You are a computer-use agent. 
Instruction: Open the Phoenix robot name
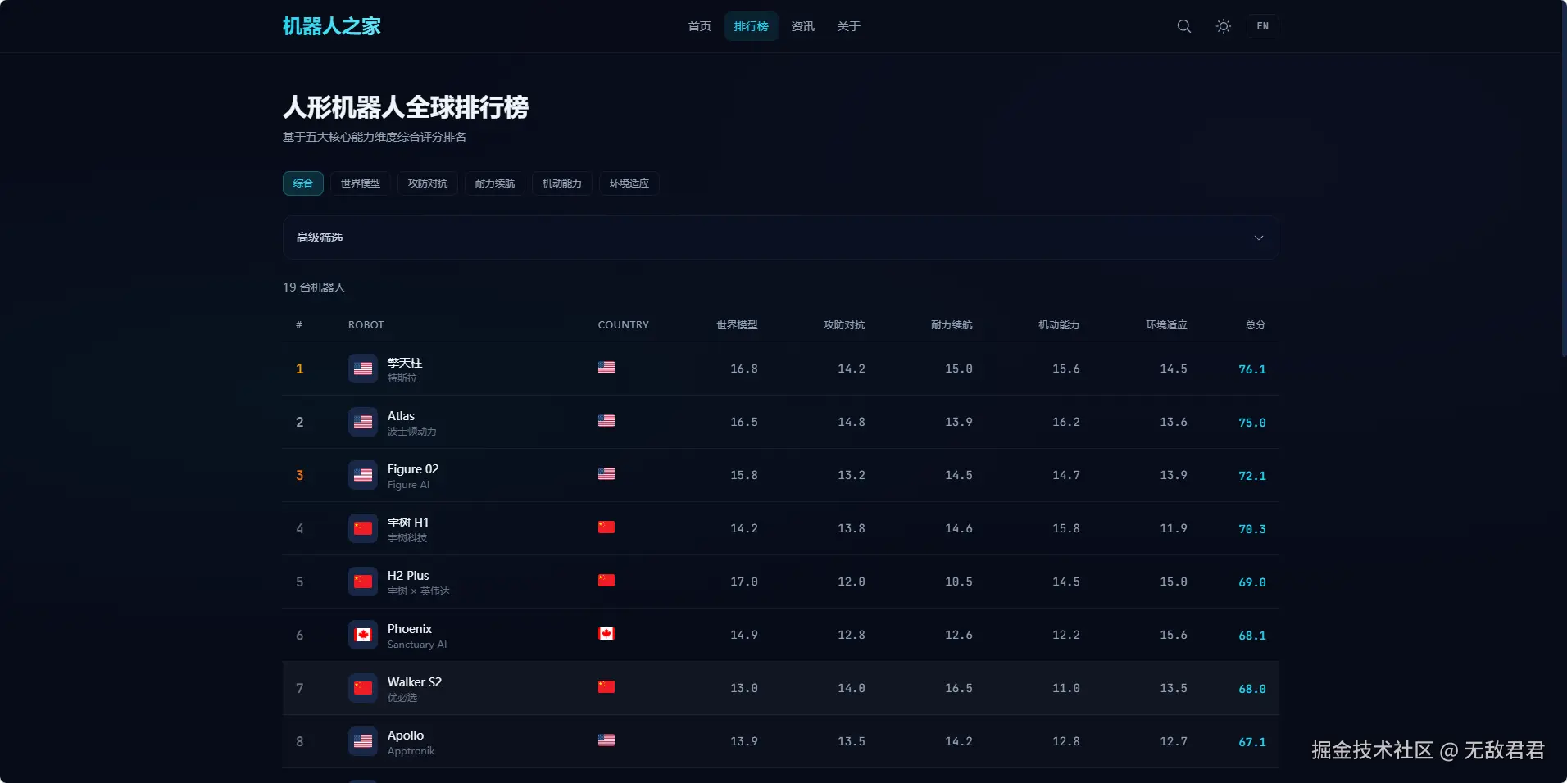tap(410, 629)
